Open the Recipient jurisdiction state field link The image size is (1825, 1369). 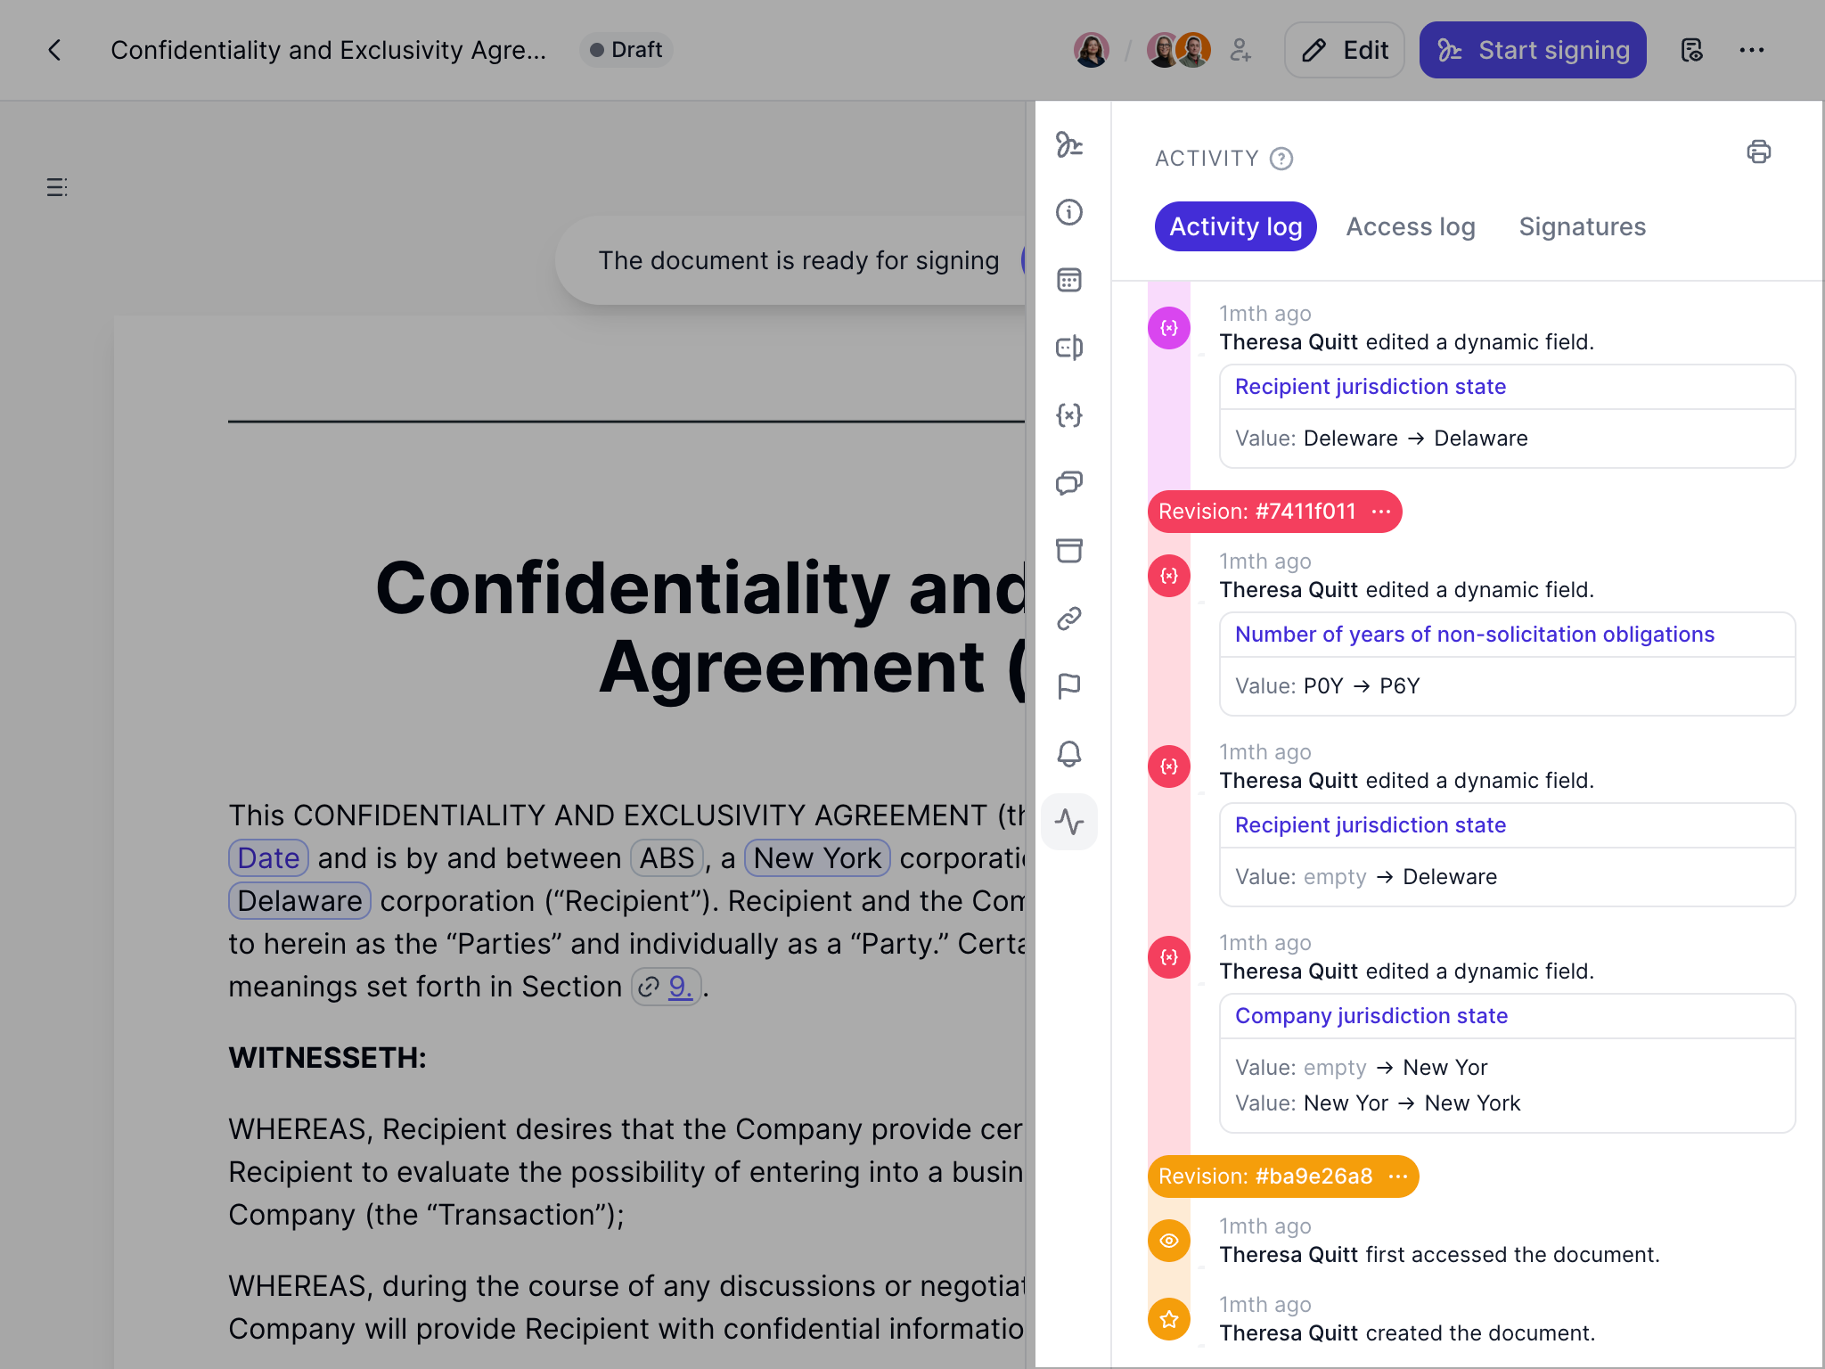1369,386
